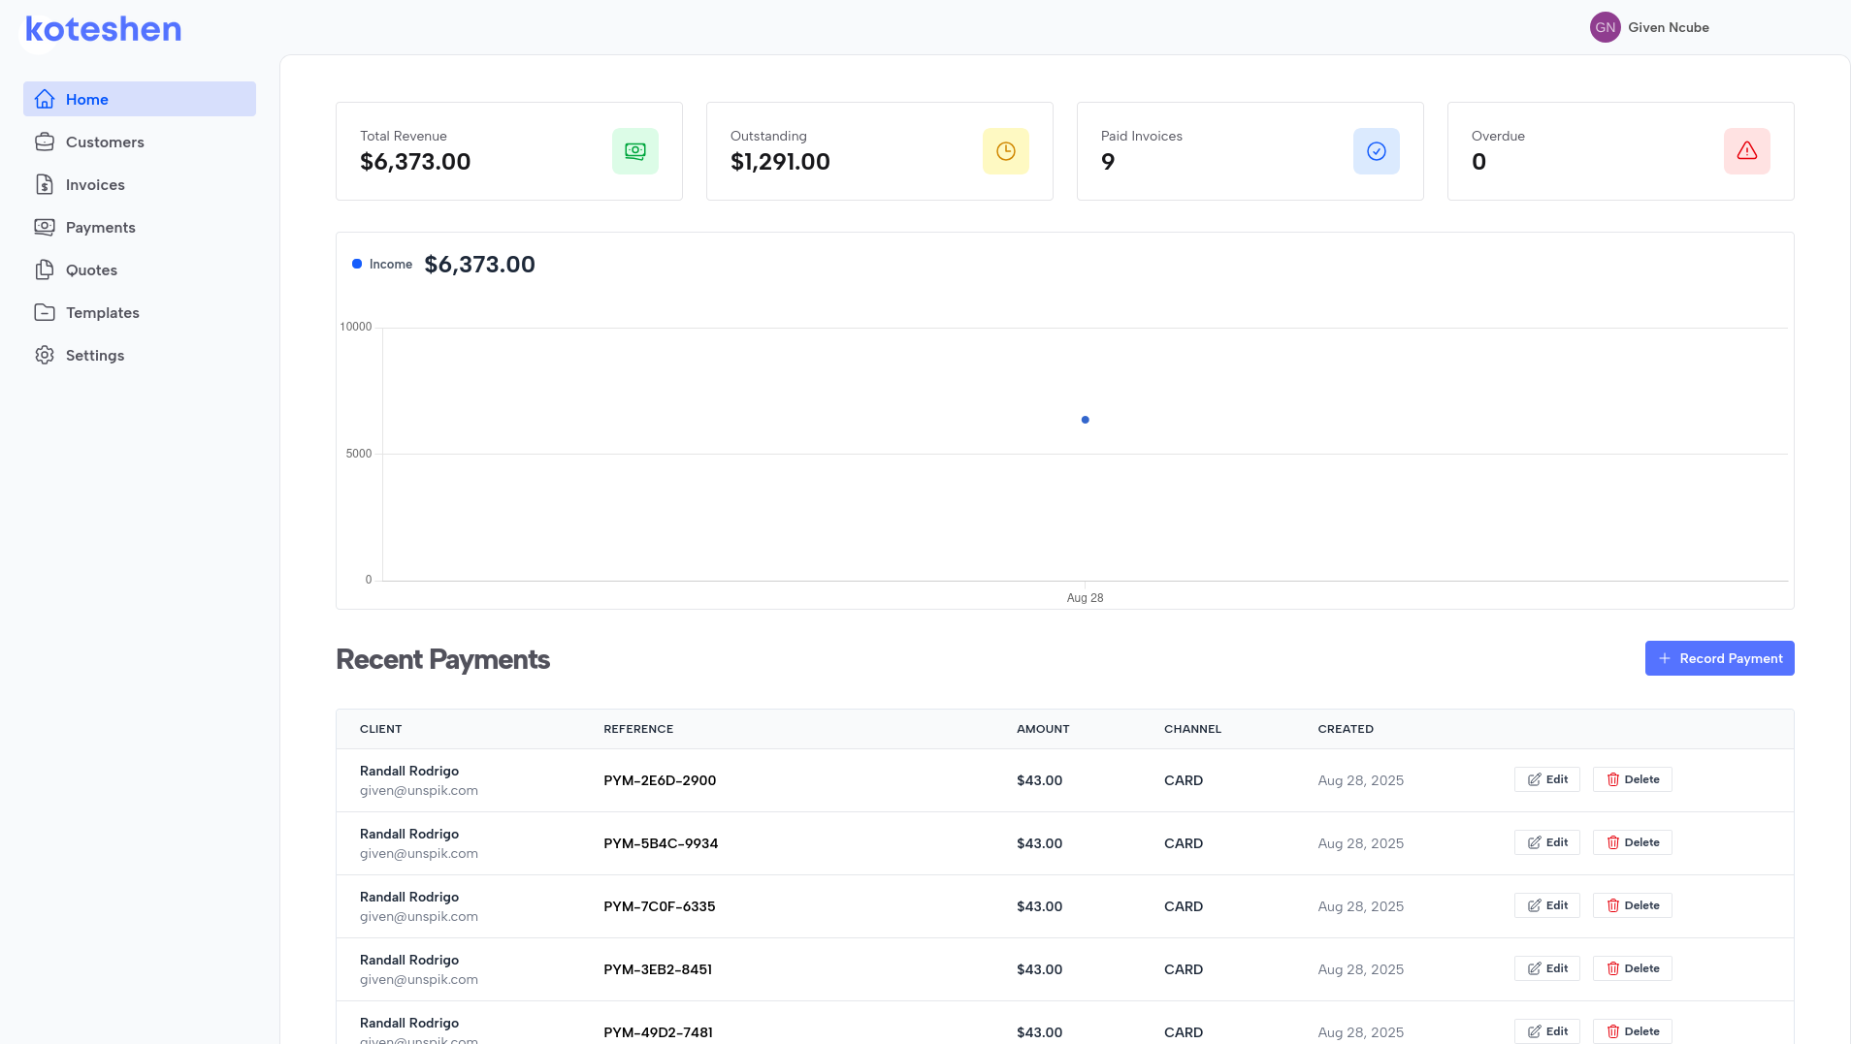Click the Recent Payments heading
The width and height of the screenshot is (1851, 1044).
click(442, 659)
